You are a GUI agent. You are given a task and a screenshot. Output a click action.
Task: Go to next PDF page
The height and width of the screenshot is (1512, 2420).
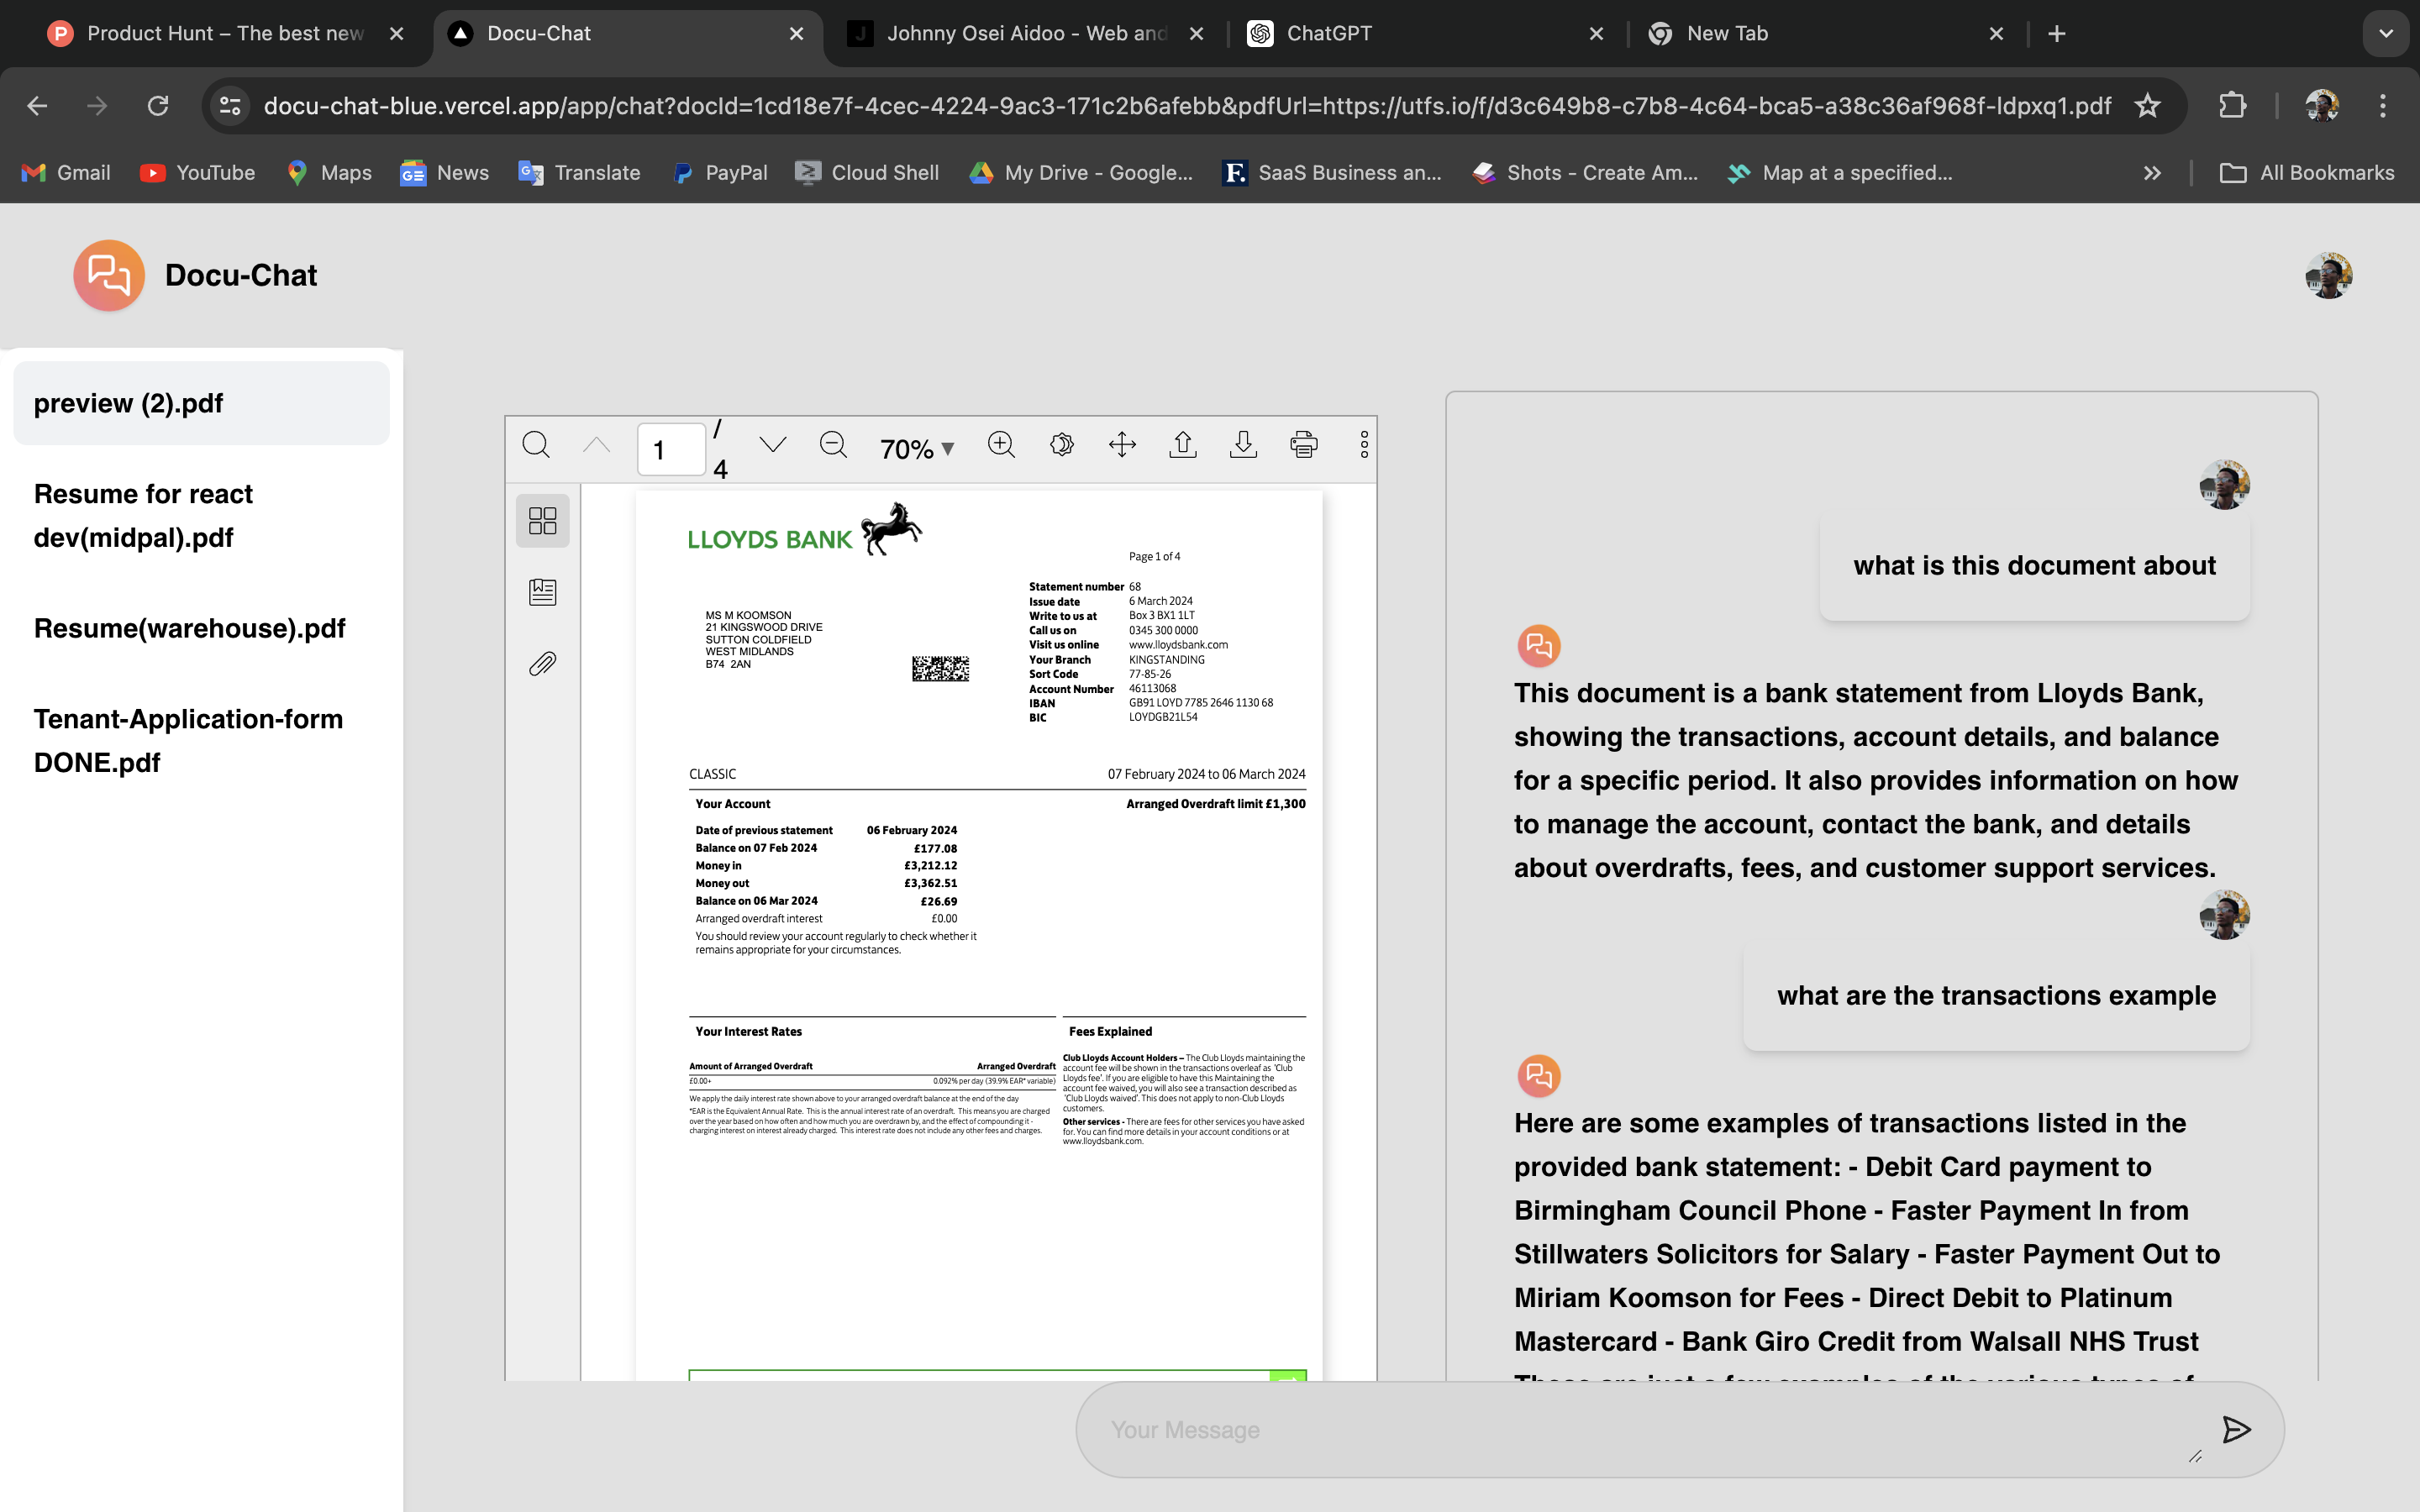pos(772,445)
